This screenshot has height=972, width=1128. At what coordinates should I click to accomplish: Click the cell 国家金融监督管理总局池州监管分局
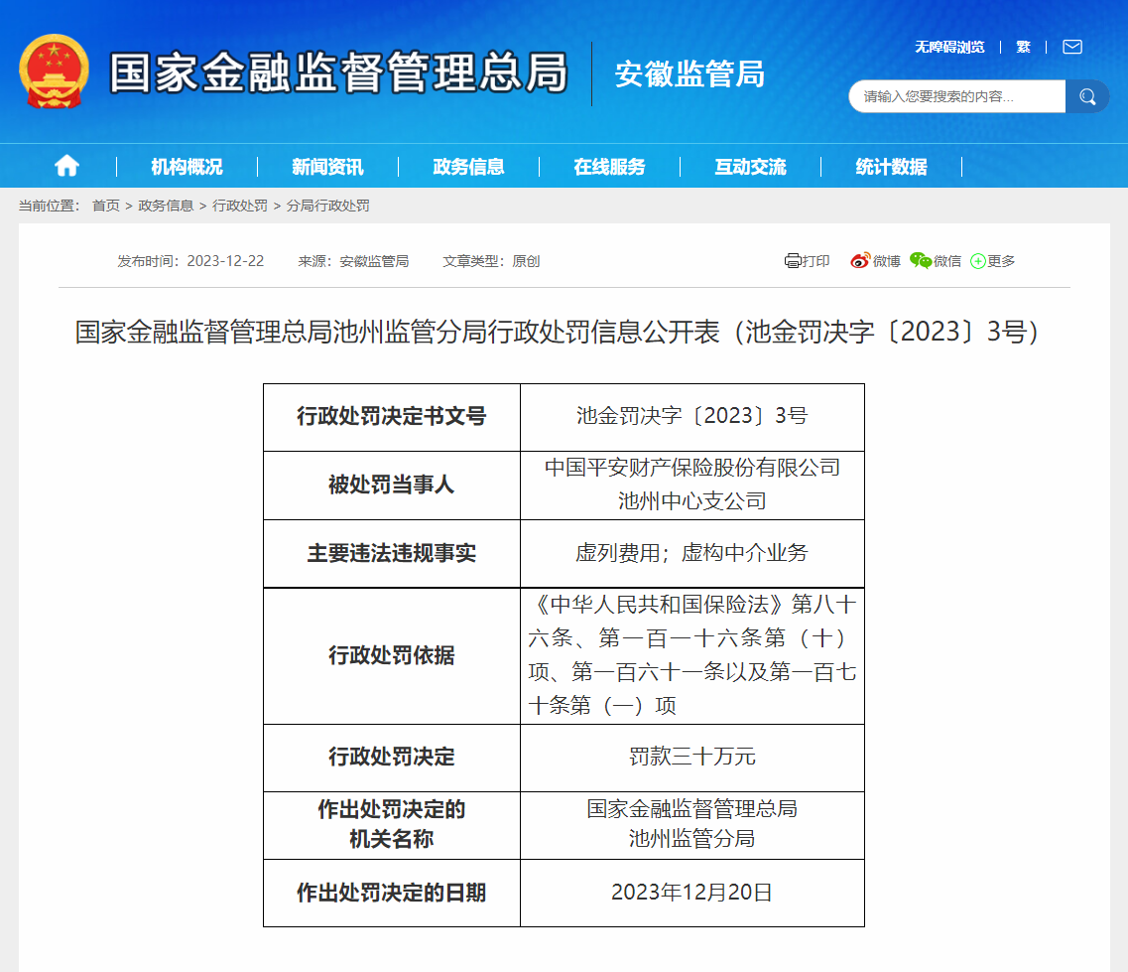coord(692,825)
